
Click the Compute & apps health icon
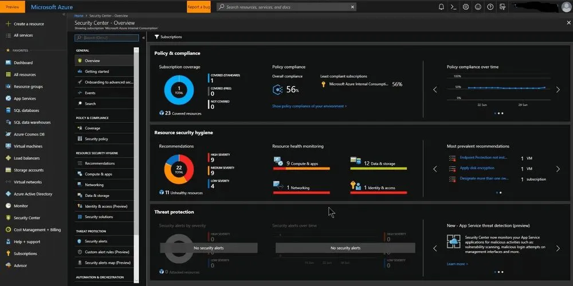click(278, 161)
